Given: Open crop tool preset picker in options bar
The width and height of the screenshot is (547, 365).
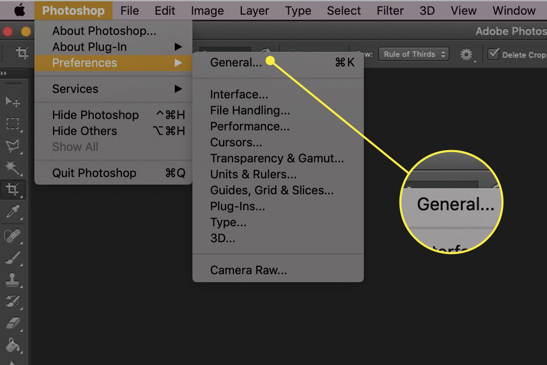Looking at the screenshot, I should 22,53.
